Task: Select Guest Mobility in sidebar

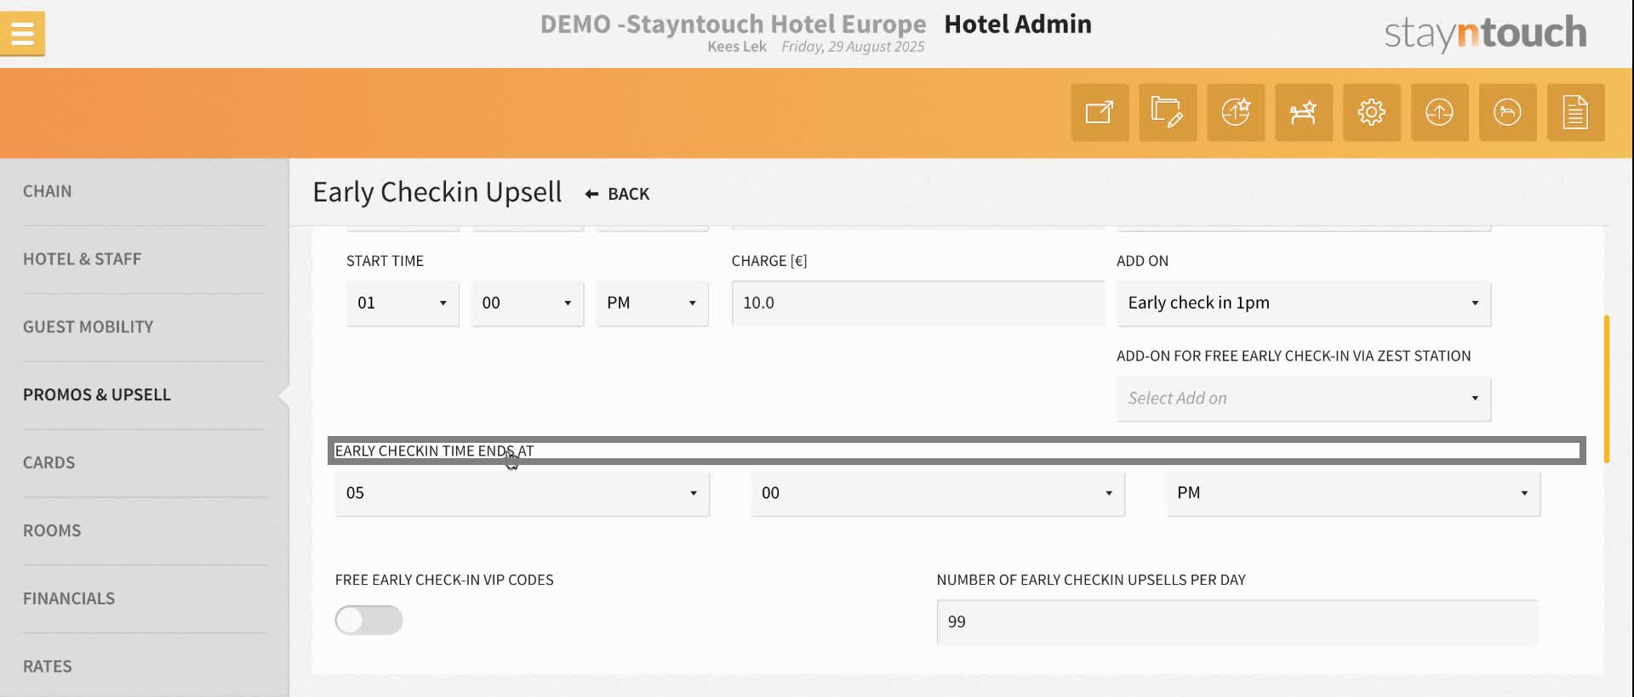Action: point(89,327)
